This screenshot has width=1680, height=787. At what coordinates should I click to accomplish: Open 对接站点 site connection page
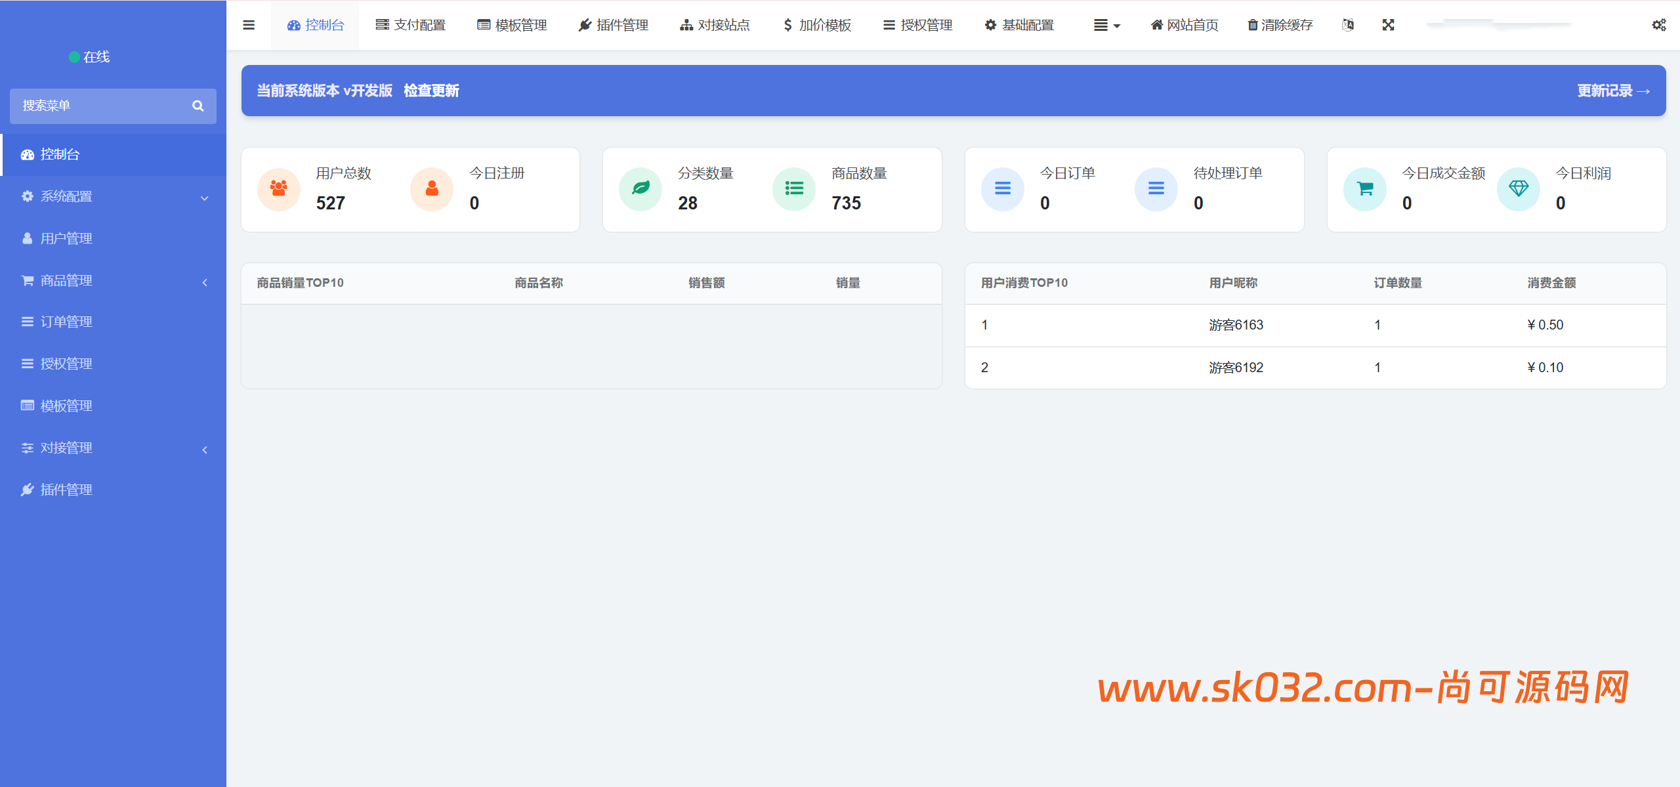point(715,25)
